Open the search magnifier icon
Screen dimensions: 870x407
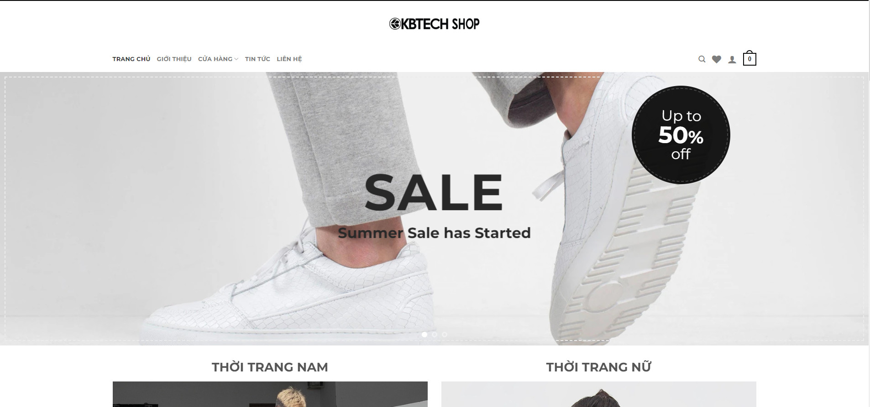click(x=702, y=59)
